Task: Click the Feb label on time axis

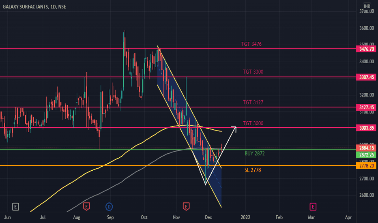Action: [279, 217]
